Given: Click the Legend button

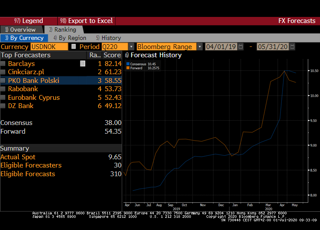Looking at the screenshot, I should click(29, 21).
